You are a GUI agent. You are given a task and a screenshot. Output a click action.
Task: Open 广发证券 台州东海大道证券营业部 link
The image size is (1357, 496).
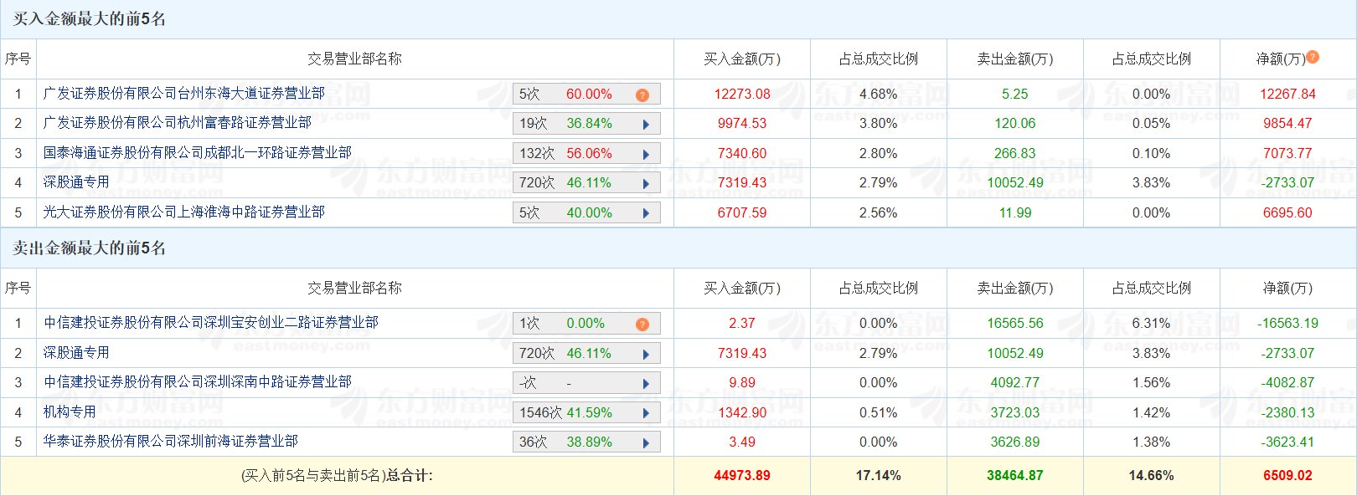point(183,93)
